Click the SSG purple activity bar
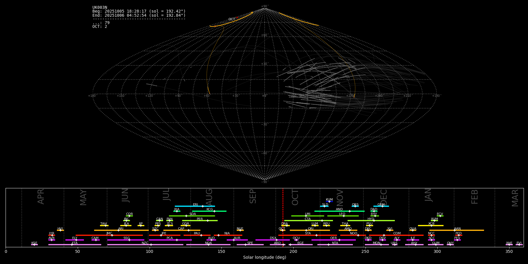The height and width of the screenshot is (264, 528). pyautogui.click(x=126, y=240)
